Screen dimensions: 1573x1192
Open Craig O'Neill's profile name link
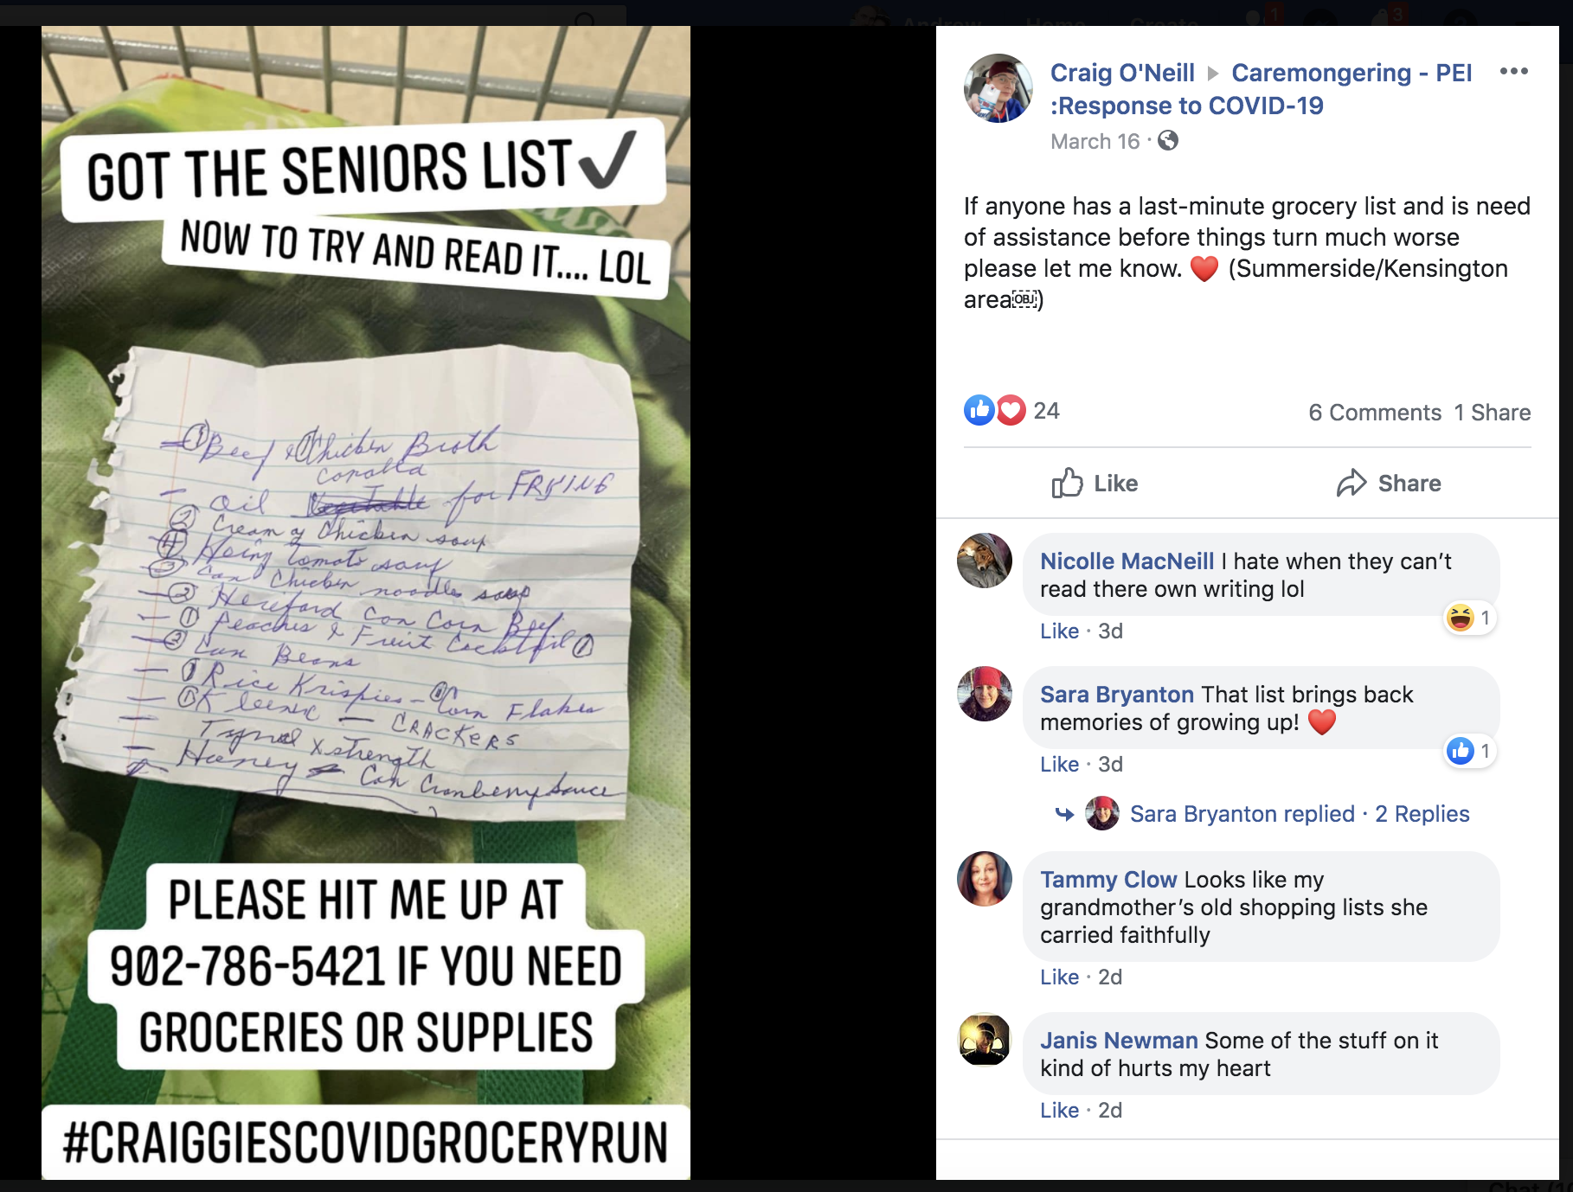(x=1122, y=73)
